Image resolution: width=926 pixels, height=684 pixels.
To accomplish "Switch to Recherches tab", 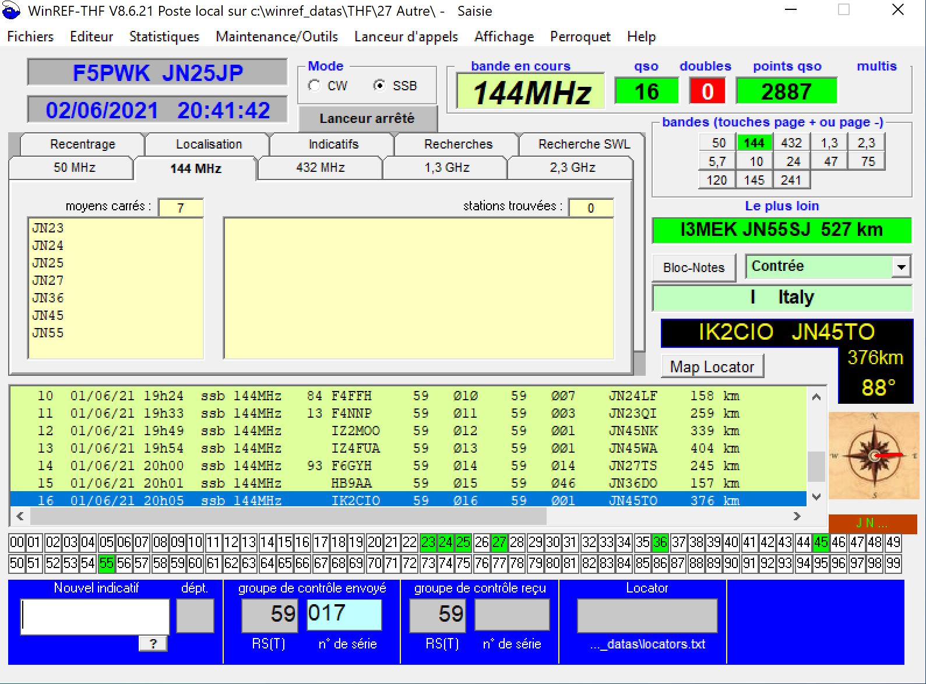I will (458, 144).
